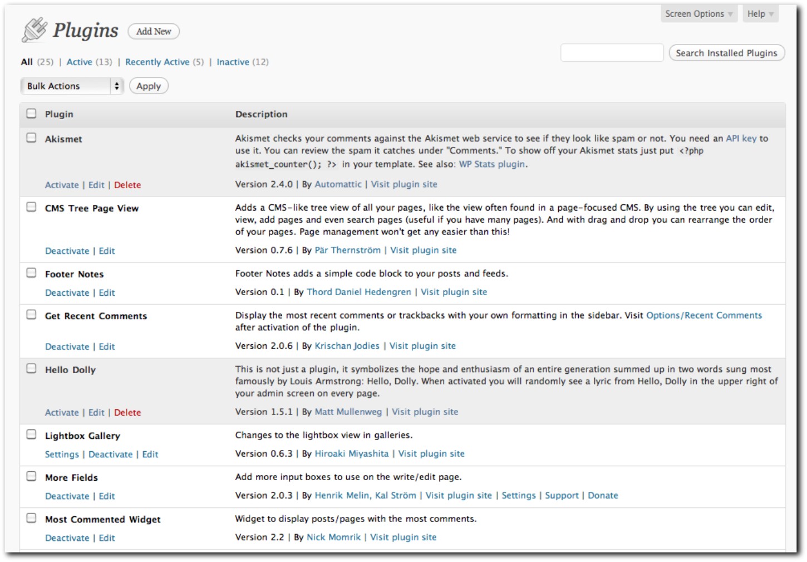Edit the Lightbox Gallery plugin
Screen dimensions: 807x562
150,455
